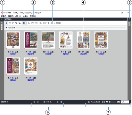Click the large thumbnail zoom icon
The image size is (132, 115).
tap(119, 102)
